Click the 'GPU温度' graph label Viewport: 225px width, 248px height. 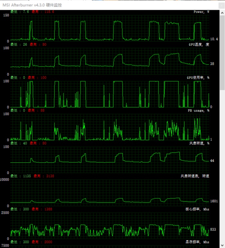[x=199, y=45]
